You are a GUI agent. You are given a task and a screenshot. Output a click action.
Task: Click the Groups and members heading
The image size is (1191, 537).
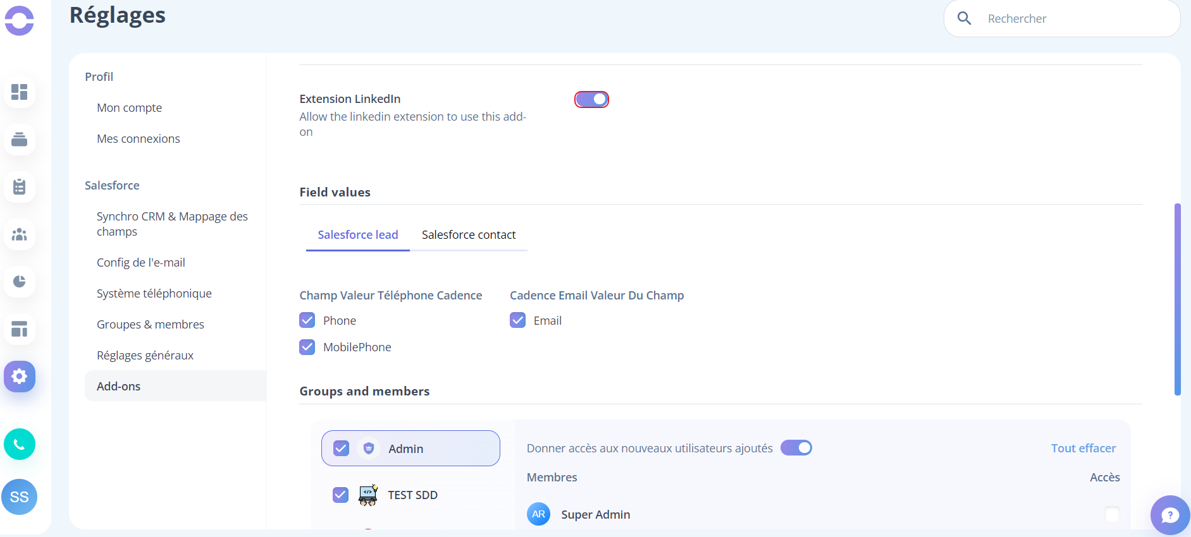(x=365, y=392)
